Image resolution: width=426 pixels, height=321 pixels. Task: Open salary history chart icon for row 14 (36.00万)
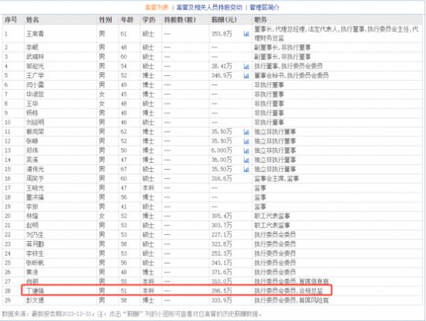click(246, 160)
